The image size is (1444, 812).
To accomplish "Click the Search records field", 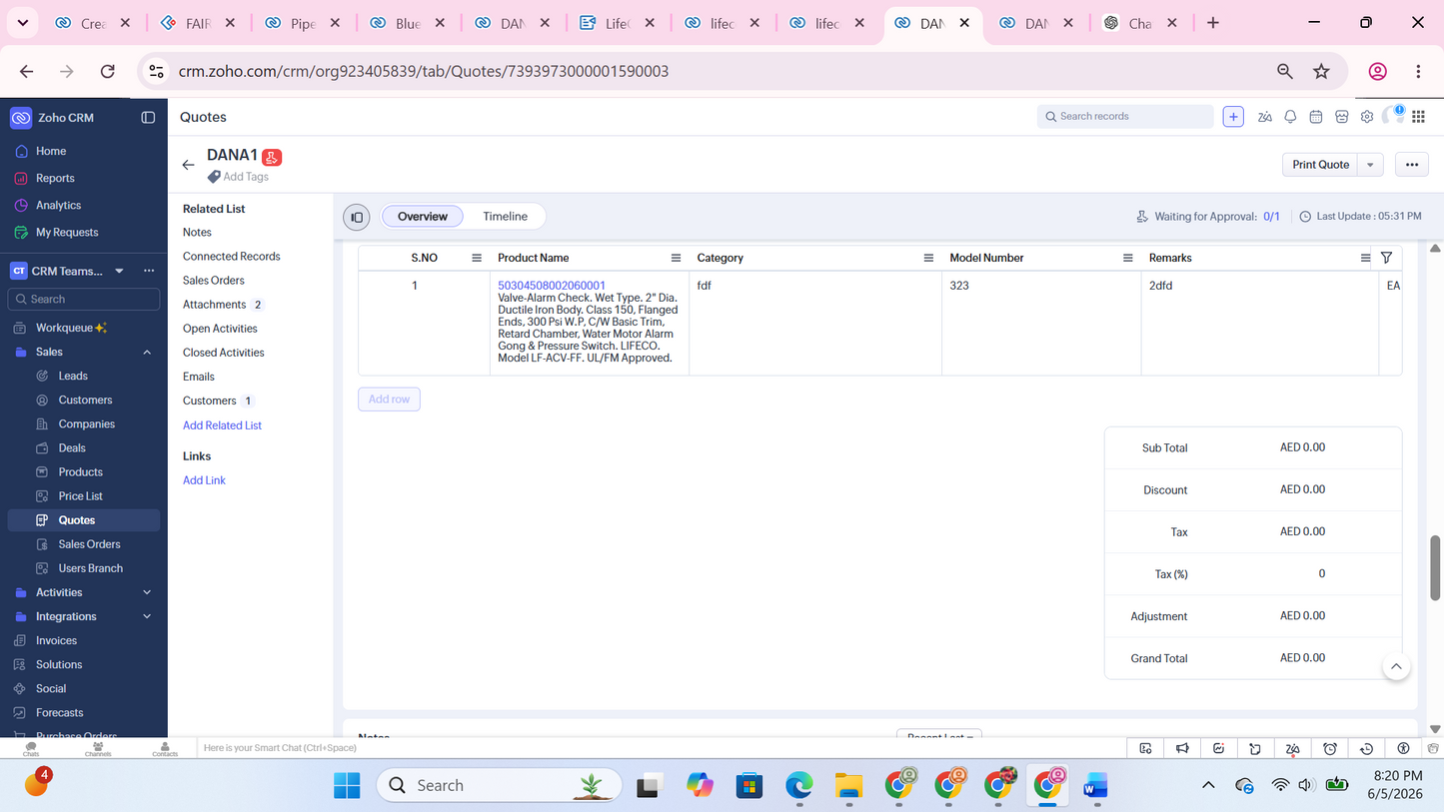I will 1125,117.
